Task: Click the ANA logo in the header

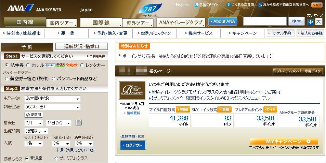Action: (20, 9)
